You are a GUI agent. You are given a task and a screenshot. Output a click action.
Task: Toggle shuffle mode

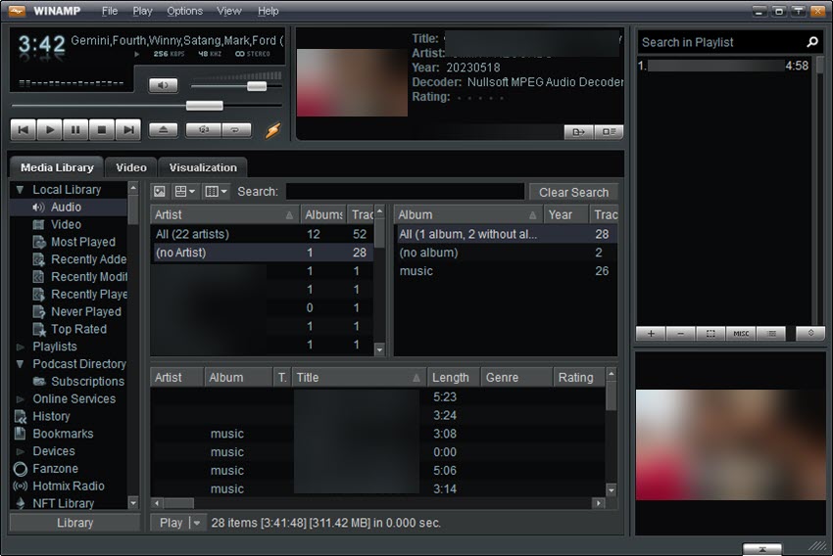click(x=203, y=129)
